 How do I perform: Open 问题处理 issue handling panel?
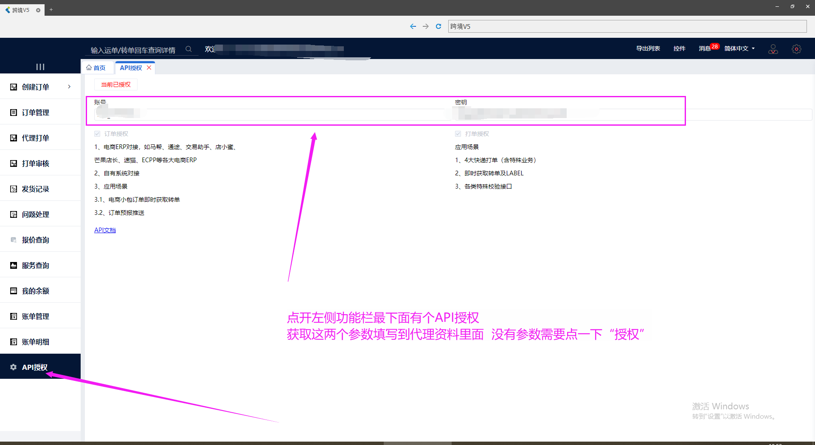pyautogui.click(x=36, y=214)
